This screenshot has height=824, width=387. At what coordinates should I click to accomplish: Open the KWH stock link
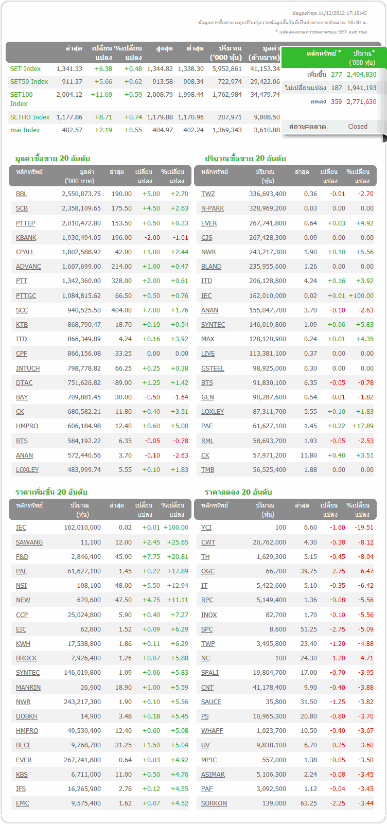pyautogui.click(x=23, y=643)
